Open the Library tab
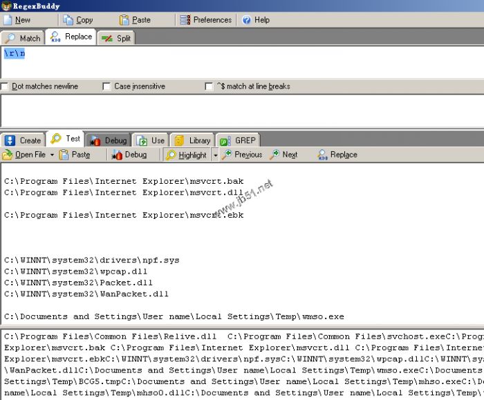Screen dimensions: 484x400 192,140
